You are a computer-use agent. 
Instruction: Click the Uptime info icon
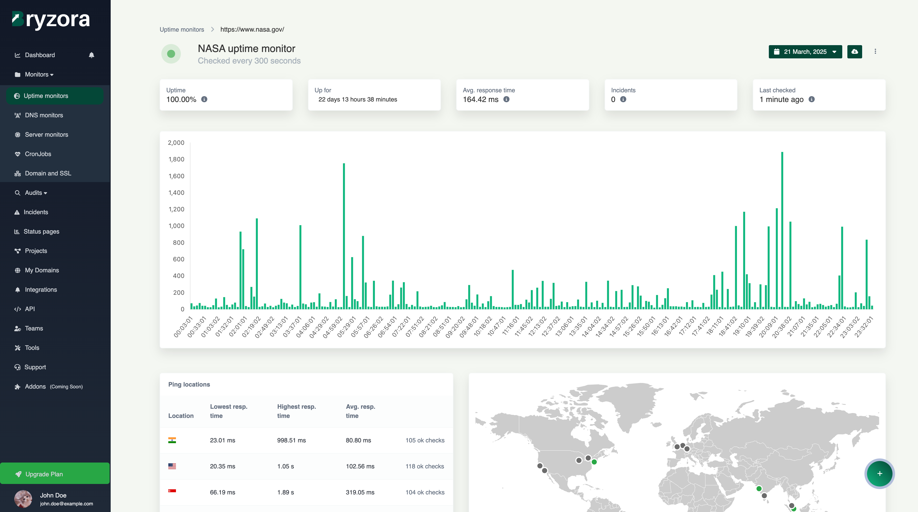204,99
